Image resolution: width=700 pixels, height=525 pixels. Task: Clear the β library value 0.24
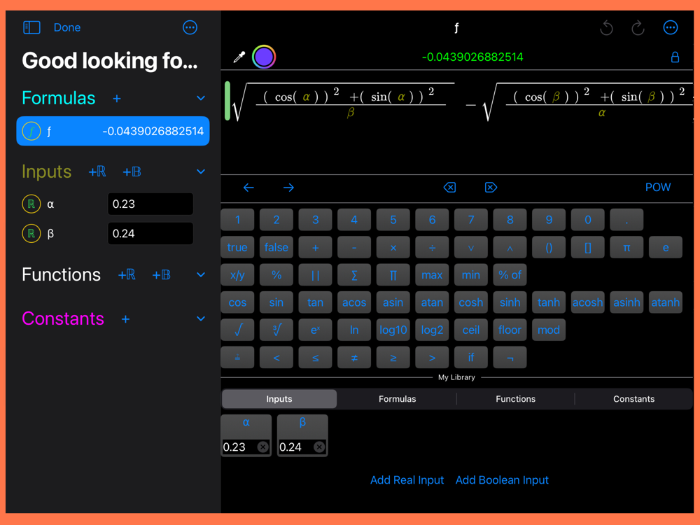pyautogui.click(x=319, y=447)
